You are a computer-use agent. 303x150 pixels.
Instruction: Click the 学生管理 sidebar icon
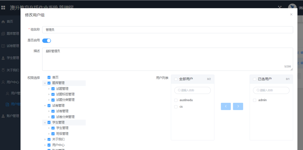(x=3, y=58)
